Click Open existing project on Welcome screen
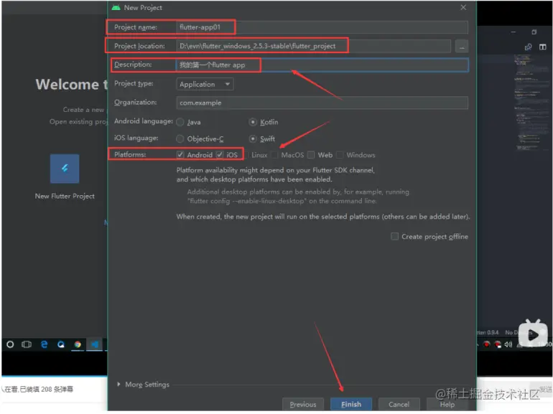The height and width of the screenshot is (414, 553). click(78, 121)
